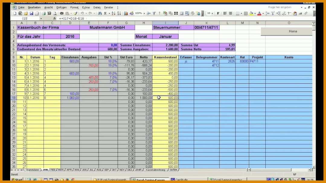Select row header 12

tap(14, 73)
